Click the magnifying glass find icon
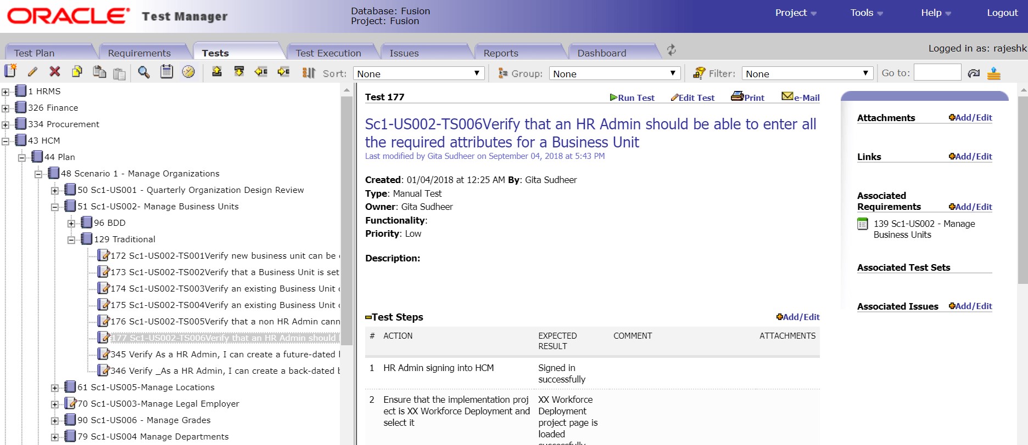This screenshot has height=445, width=1028. point(144,72)
